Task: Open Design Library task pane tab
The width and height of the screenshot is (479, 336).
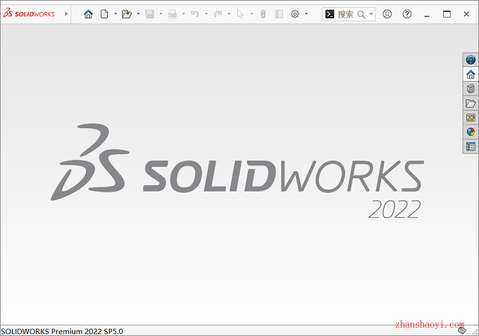Action: (x=471, y=89)
